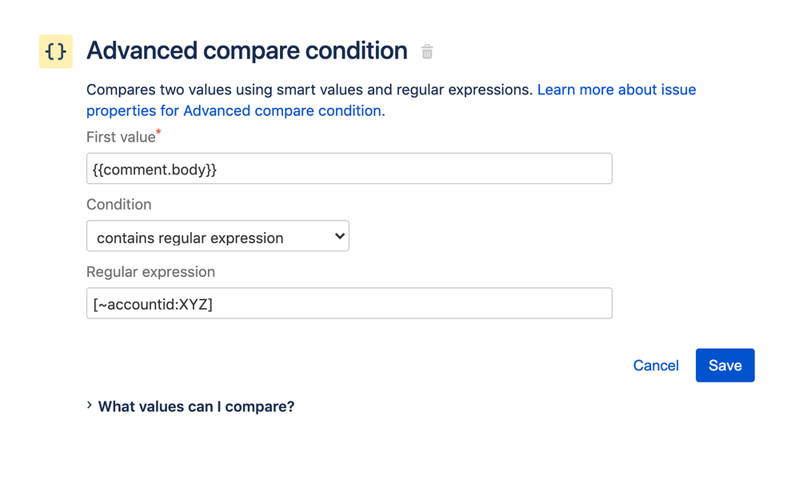Expand the "What values can I compare?" section
The height and width of the screenshot is (480, 799).
196,406
